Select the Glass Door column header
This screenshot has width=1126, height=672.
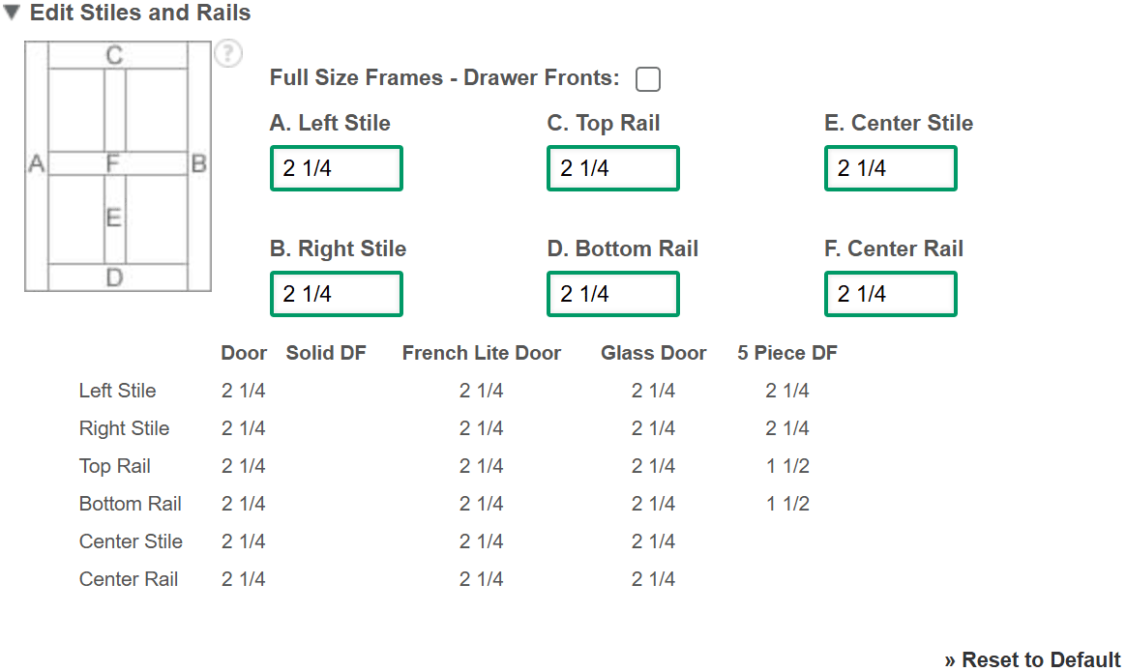(654, 353)
